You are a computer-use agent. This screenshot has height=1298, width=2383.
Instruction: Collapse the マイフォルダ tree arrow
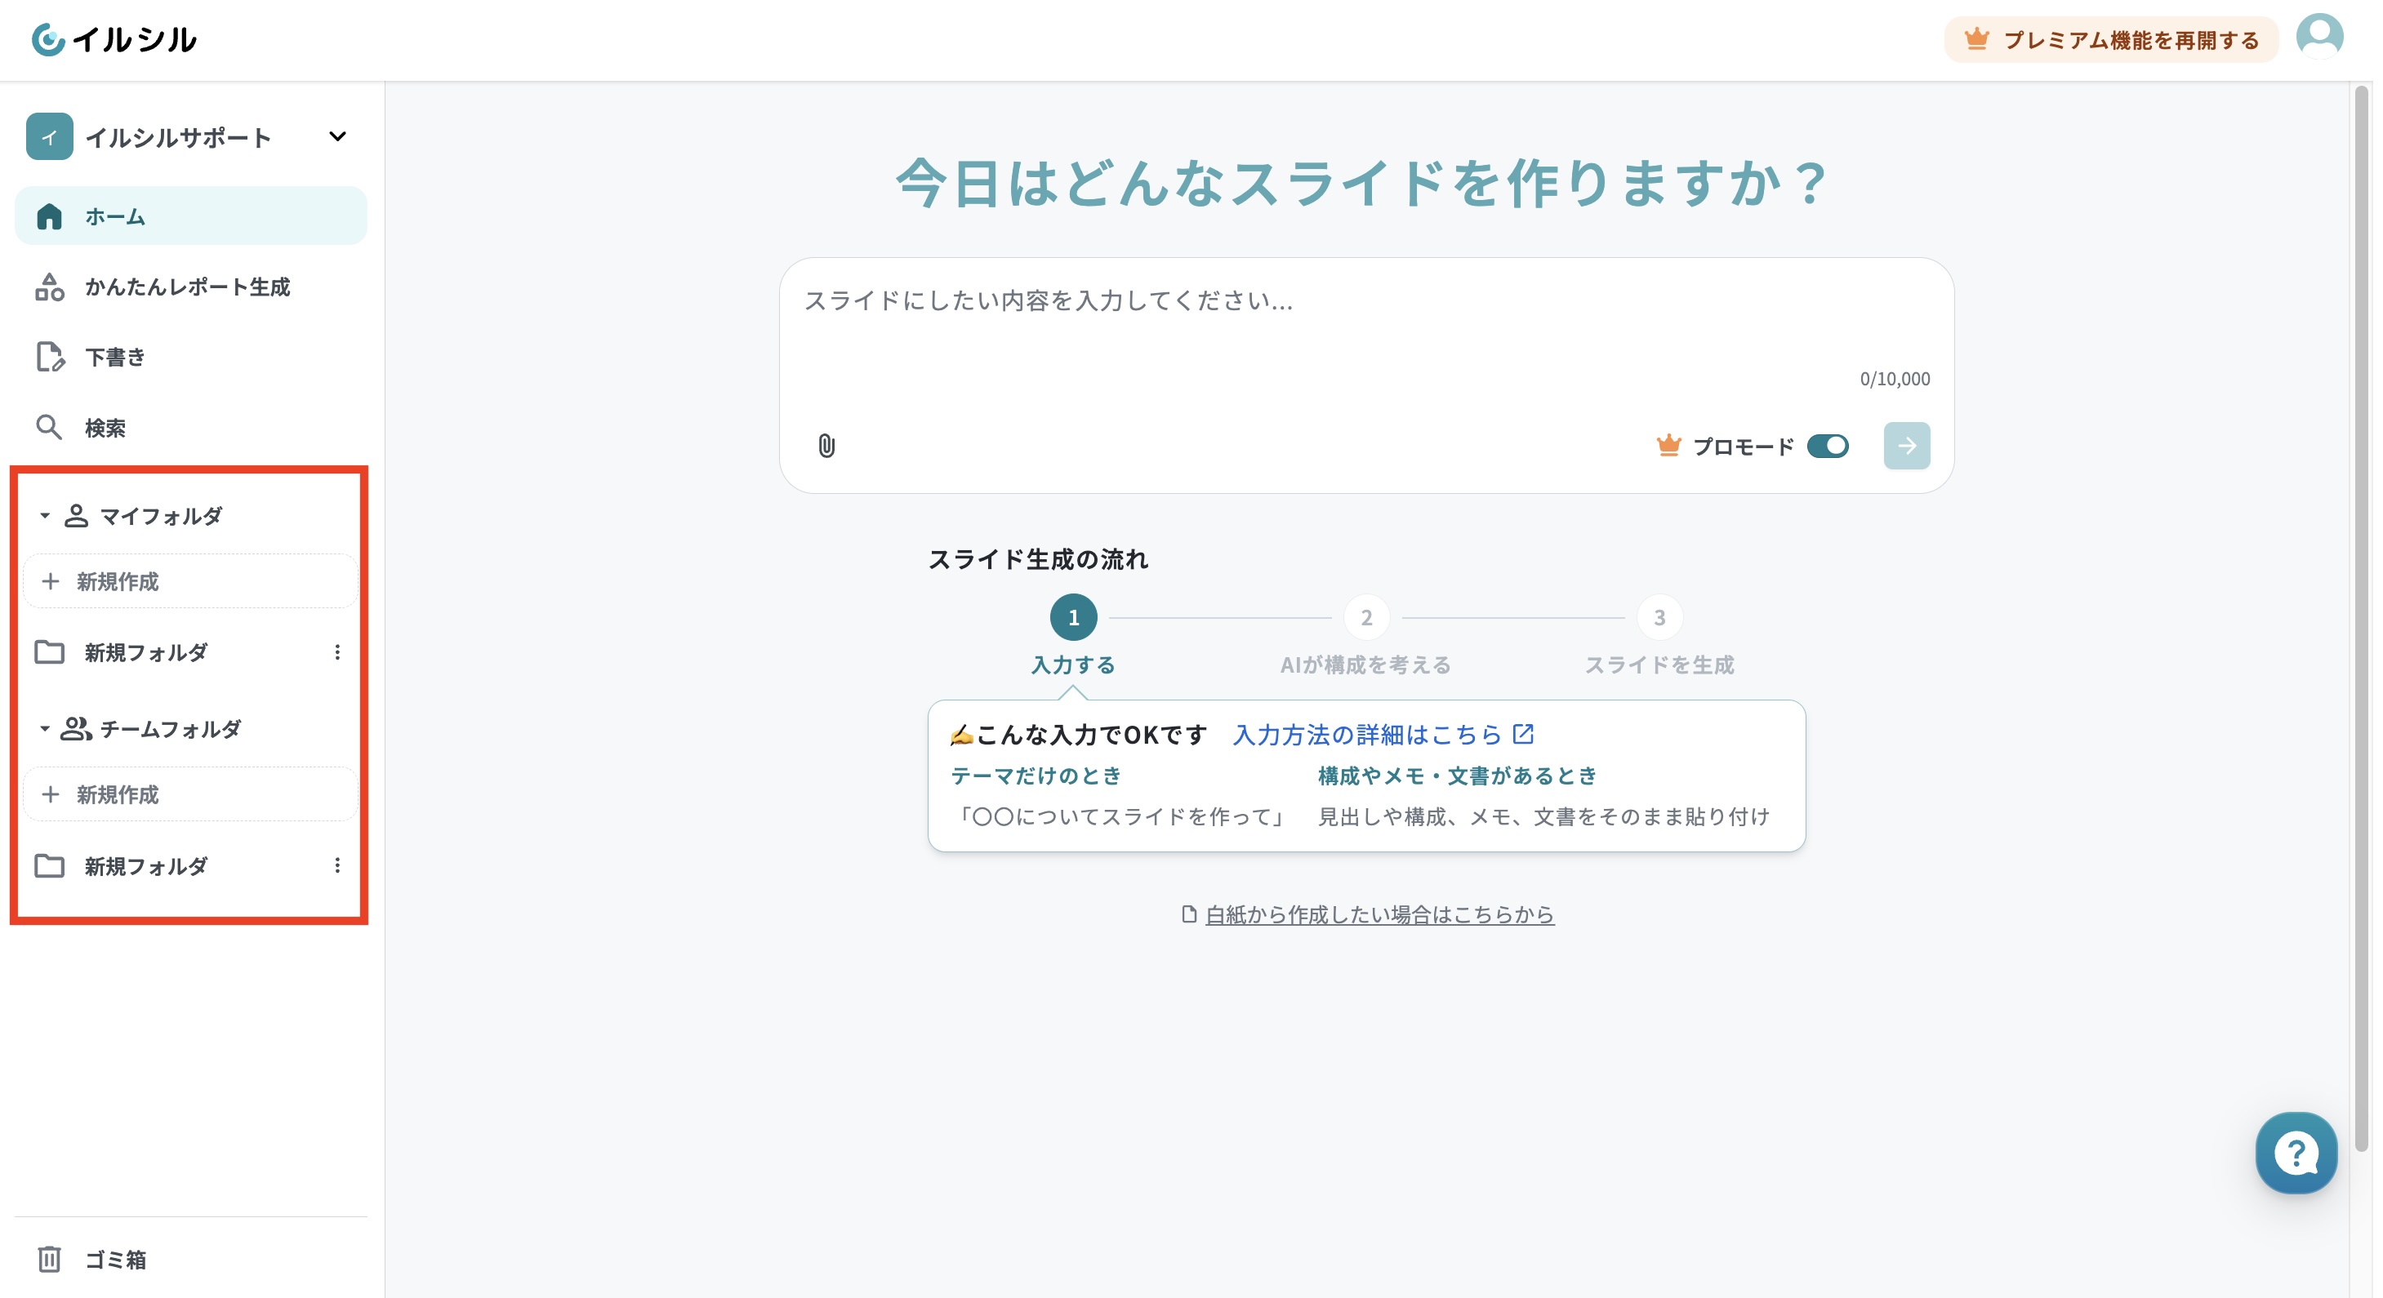click(44, 516)
